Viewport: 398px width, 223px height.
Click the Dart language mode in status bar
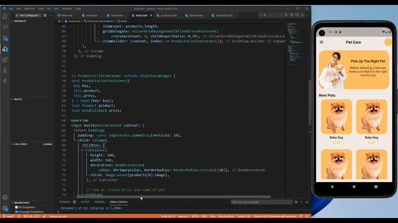point(213,216)
